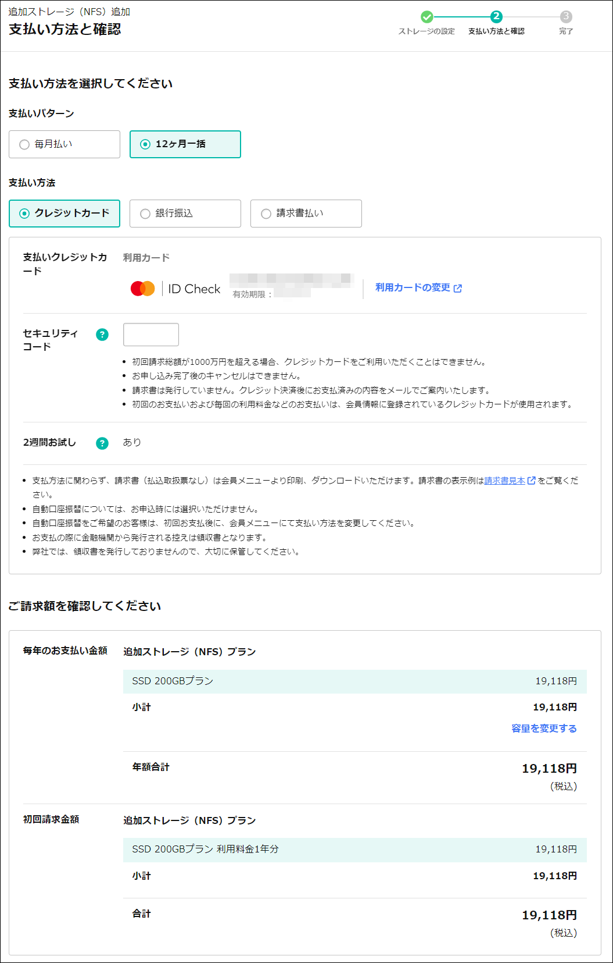Click SSD 200GBプラン row in yearly payment
The width and height of the screenshot is (613, 963).
[354, 681]
